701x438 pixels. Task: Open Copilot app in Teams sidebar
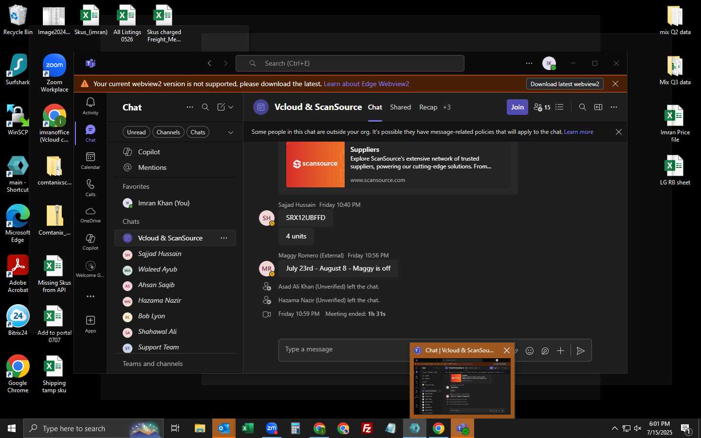[91, 242]
